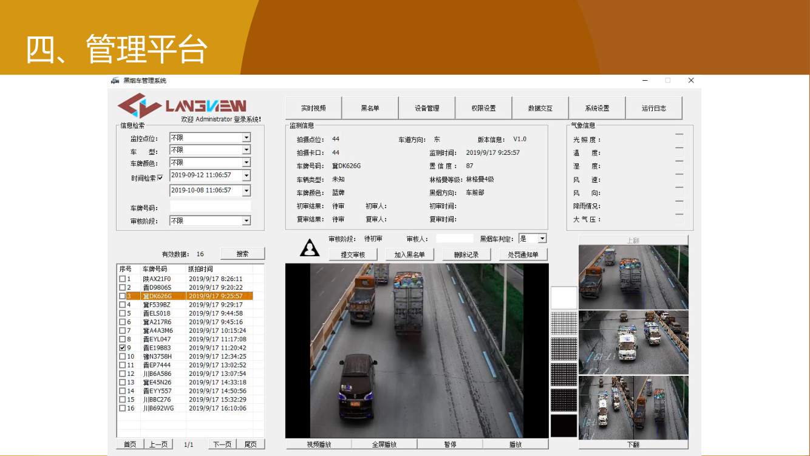Open the 黑烟车判定 dropdown

pyautogui.click(x=542, y=239)
